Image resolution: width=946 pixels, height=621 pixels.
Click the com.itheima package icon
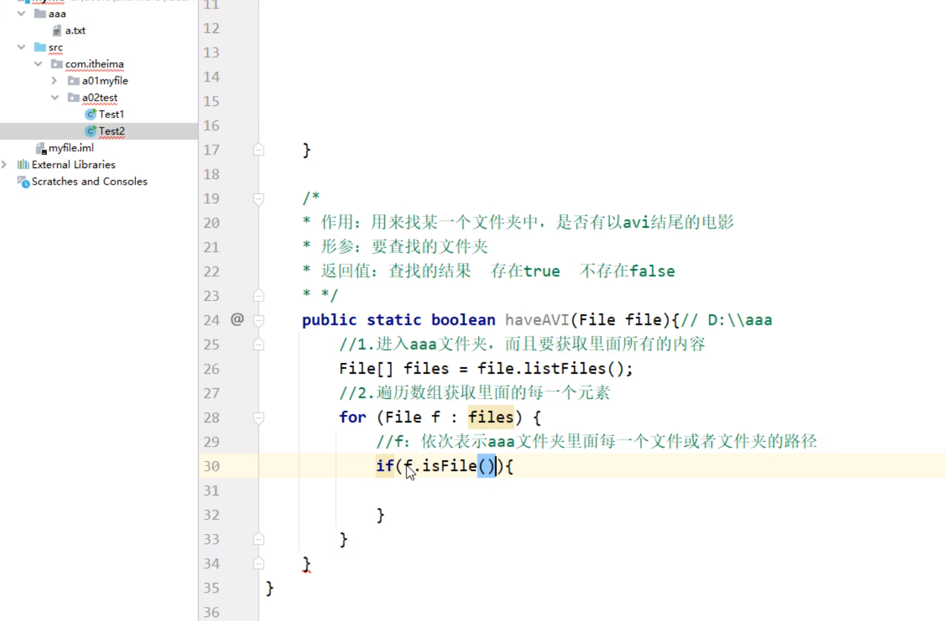pos(56,64)
